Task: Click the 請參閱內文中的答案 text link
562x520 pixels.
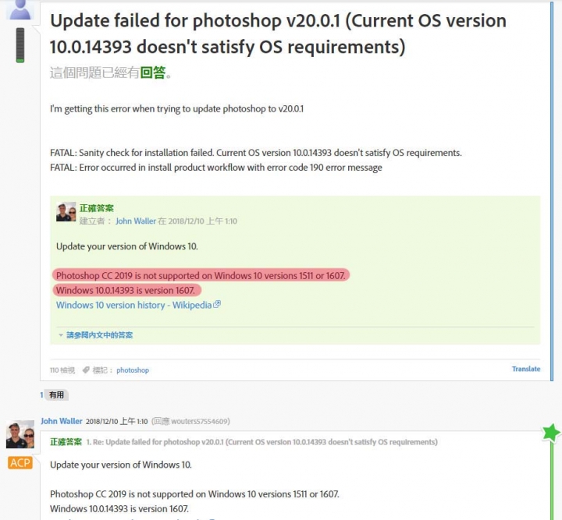Action: point(100,335)
